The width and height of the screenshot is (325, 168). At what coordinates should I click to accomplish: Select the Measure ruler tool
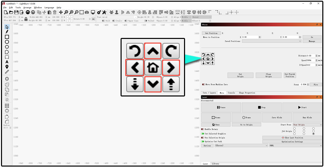pos(7,72)
